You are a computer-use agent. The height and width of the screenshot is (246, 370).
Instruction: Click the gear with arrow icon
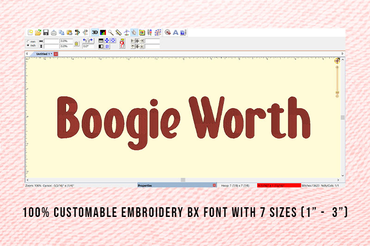[167, 32]
